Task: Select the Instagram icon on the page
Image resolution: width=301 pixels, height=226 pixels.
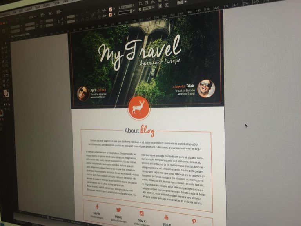Action: click(x=141, y=213)
